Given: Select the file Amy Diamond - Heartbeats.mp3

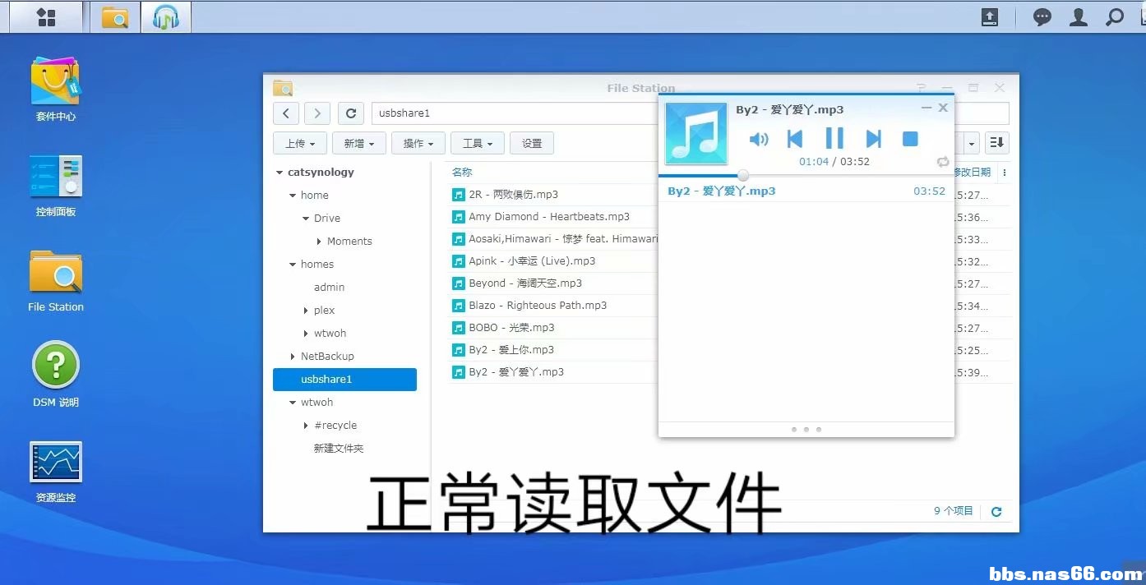Looking at the screenshot, I should (x=548, y=217).
